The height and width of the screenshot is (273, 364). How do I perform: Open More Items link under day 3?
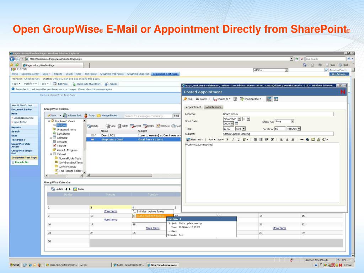[x=110, y=211]
